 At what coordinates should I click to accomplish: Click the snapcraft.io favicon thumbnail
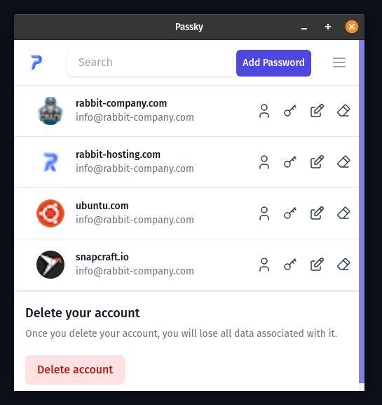click(50, 265)
